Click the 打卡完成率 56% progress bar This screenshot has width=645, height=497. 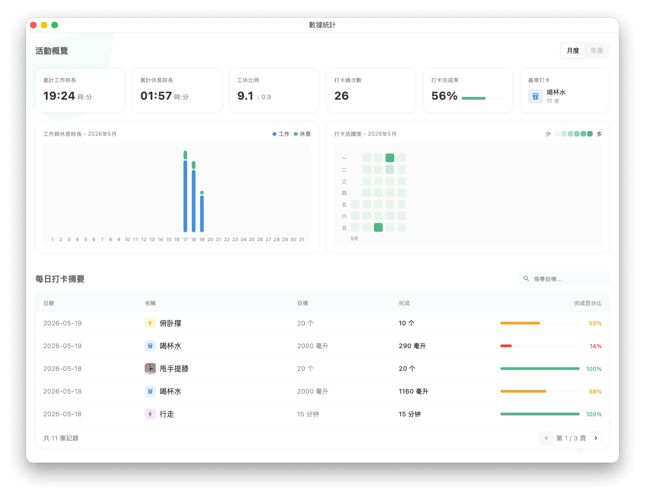coord(483,98)
